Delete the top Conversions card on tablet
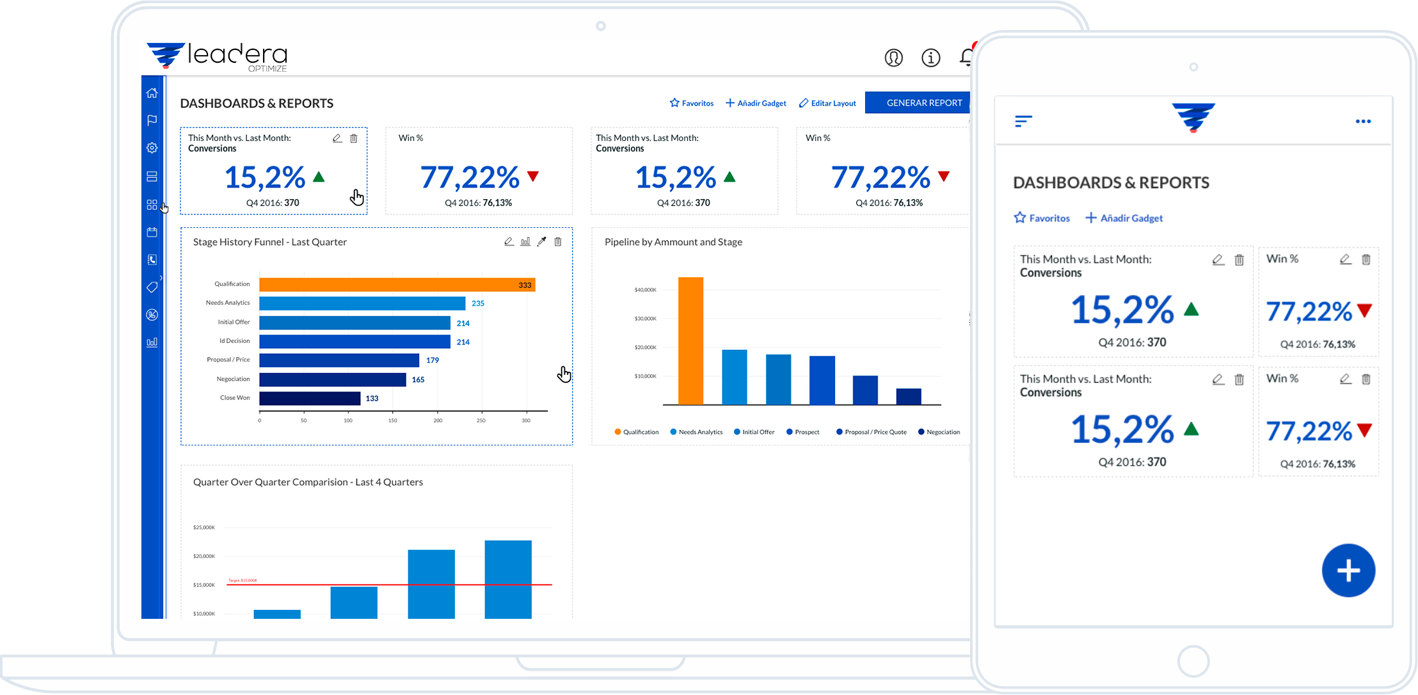 (x=1239, y=260)
